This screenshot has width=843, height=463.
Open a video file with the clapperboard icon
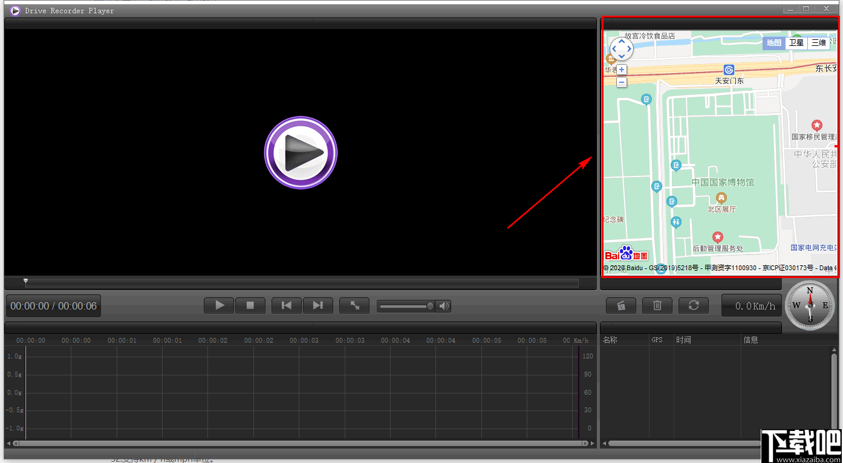[x=621, y=305]
